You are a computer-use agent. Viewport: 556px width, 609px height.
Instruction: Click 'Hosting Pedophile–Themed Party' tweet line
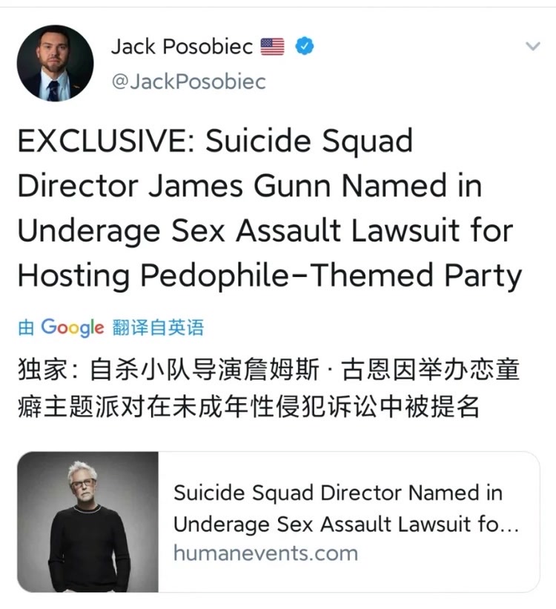[x=270, y=276]
